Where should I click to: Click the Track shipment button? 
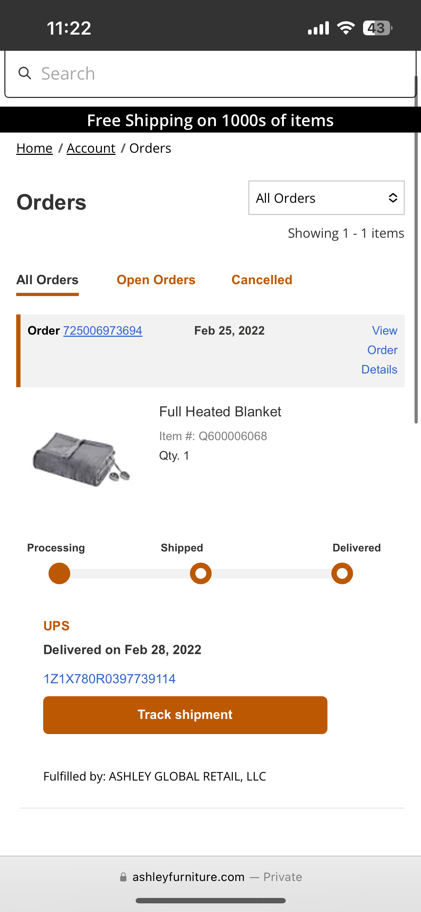tap(185, 715)
